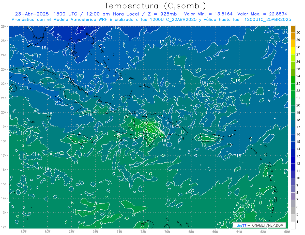305x235 pixels.
Task: Click the "20N" latitude axis label
Action: [4, 112]
